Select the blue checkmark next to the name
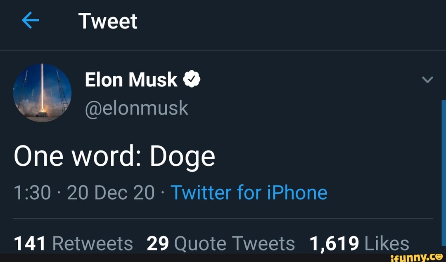 (192, 79)
